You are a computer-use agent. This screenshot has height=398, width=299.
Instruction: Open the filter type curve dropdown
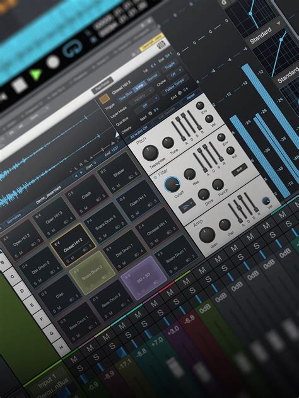point(187,206)
